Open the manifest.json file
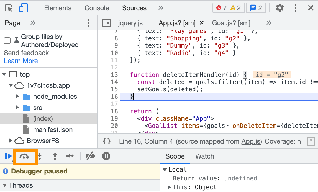The width and height of the screenshot is (318, 192). (53, 130)
